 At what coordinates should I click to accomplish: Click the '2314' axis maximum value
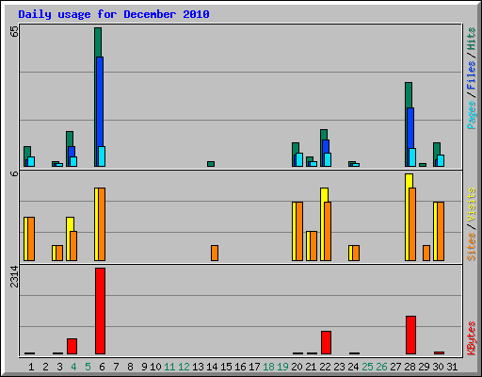click(x=14, y=277)
